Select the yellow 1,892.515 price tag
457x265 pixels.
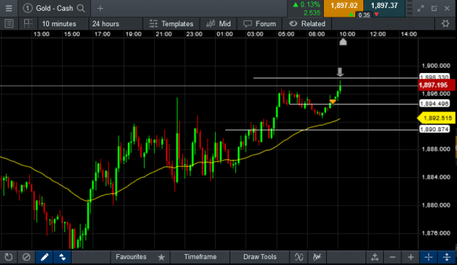437,118
